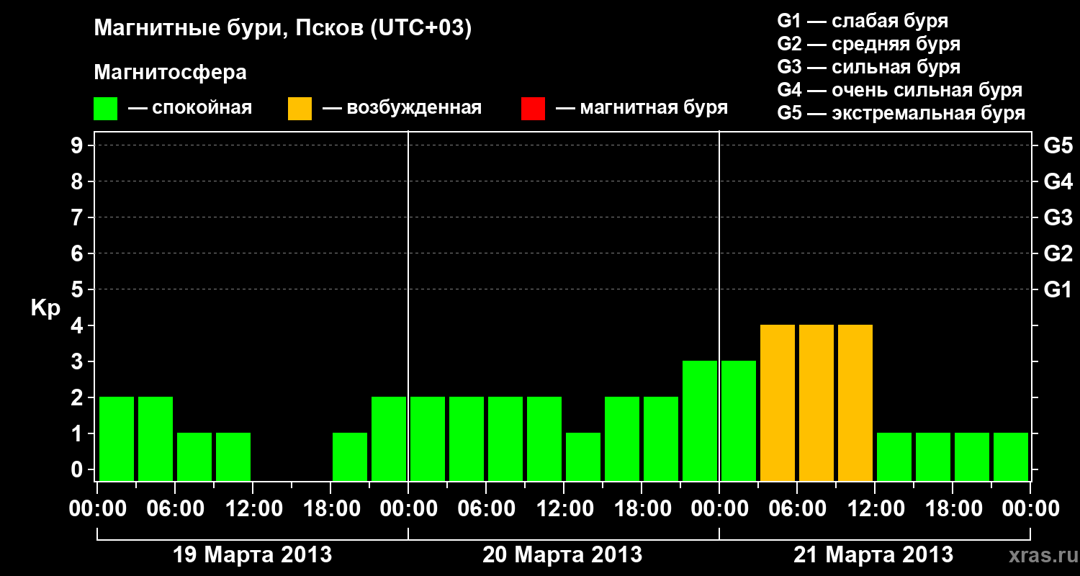
Task: Click the Kp 3 bar ending 20 Марта
Action: coord(700,420)
